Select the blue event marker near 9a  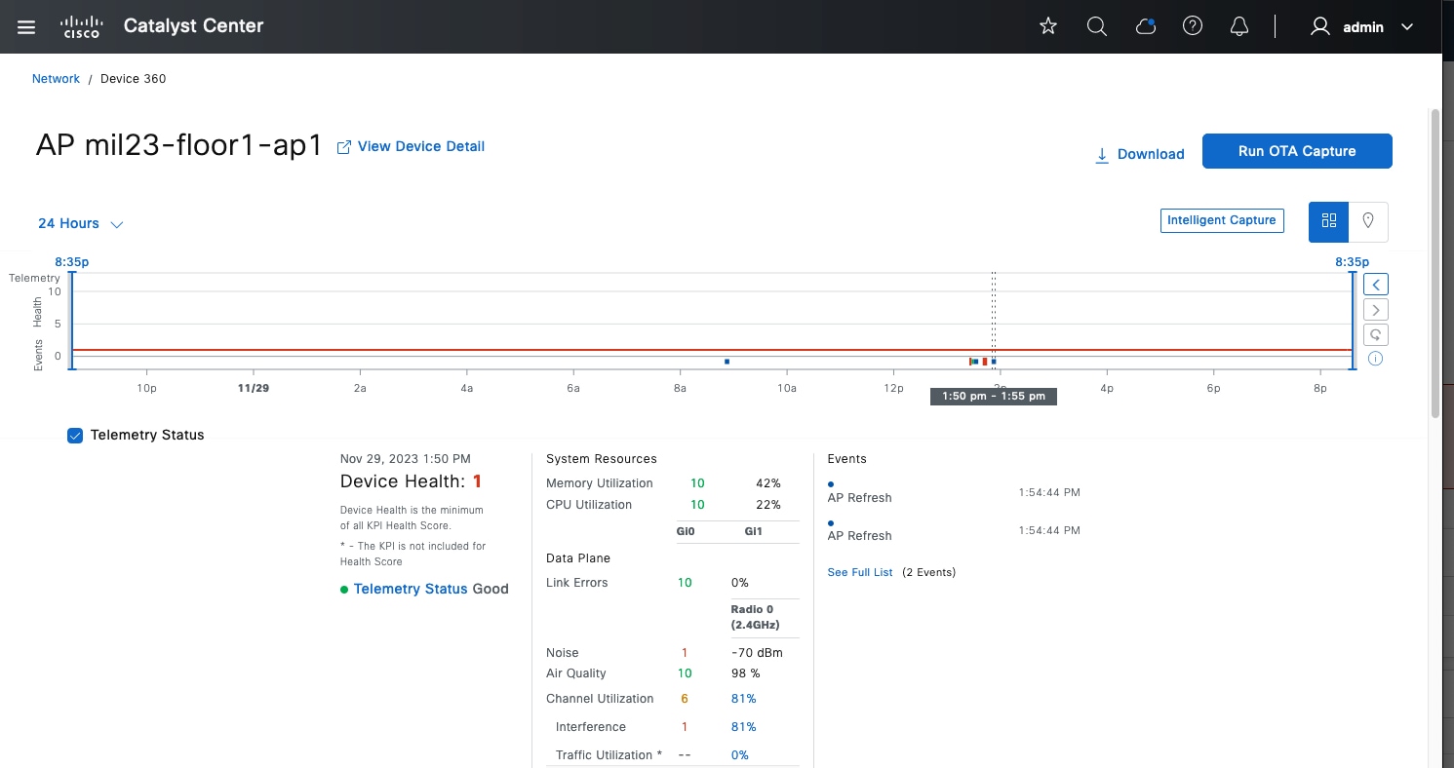pos(727,362)
